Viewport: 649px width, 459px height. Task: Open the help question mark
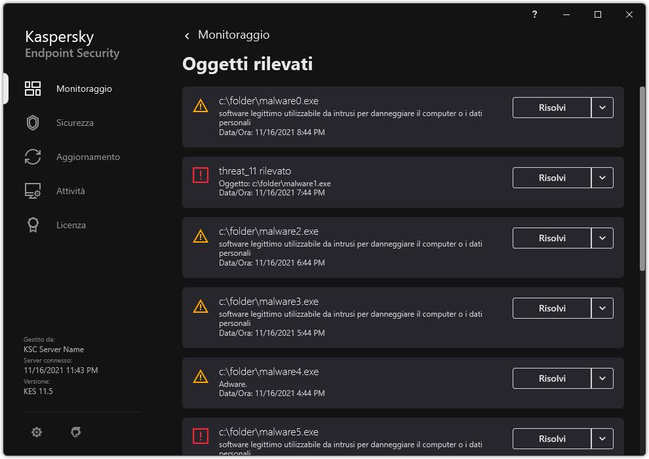[534, 14]
